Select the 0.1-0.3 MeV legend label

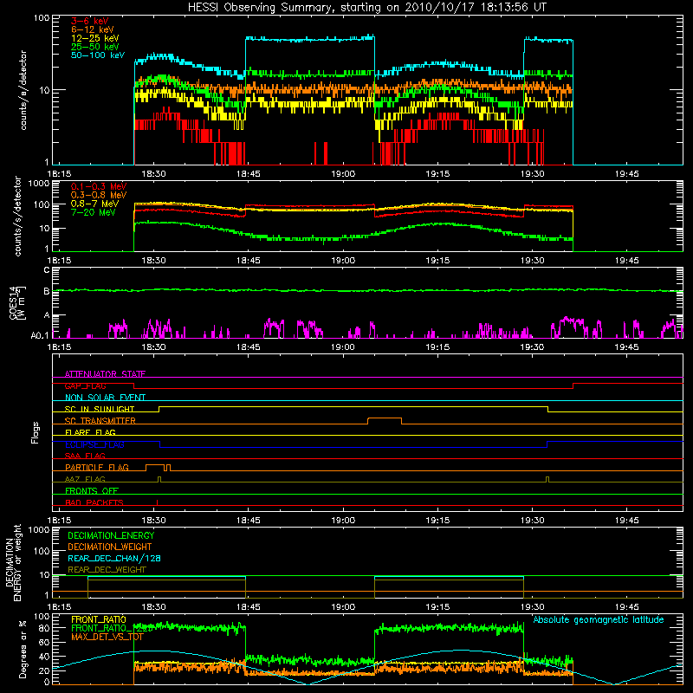(99, 186)
